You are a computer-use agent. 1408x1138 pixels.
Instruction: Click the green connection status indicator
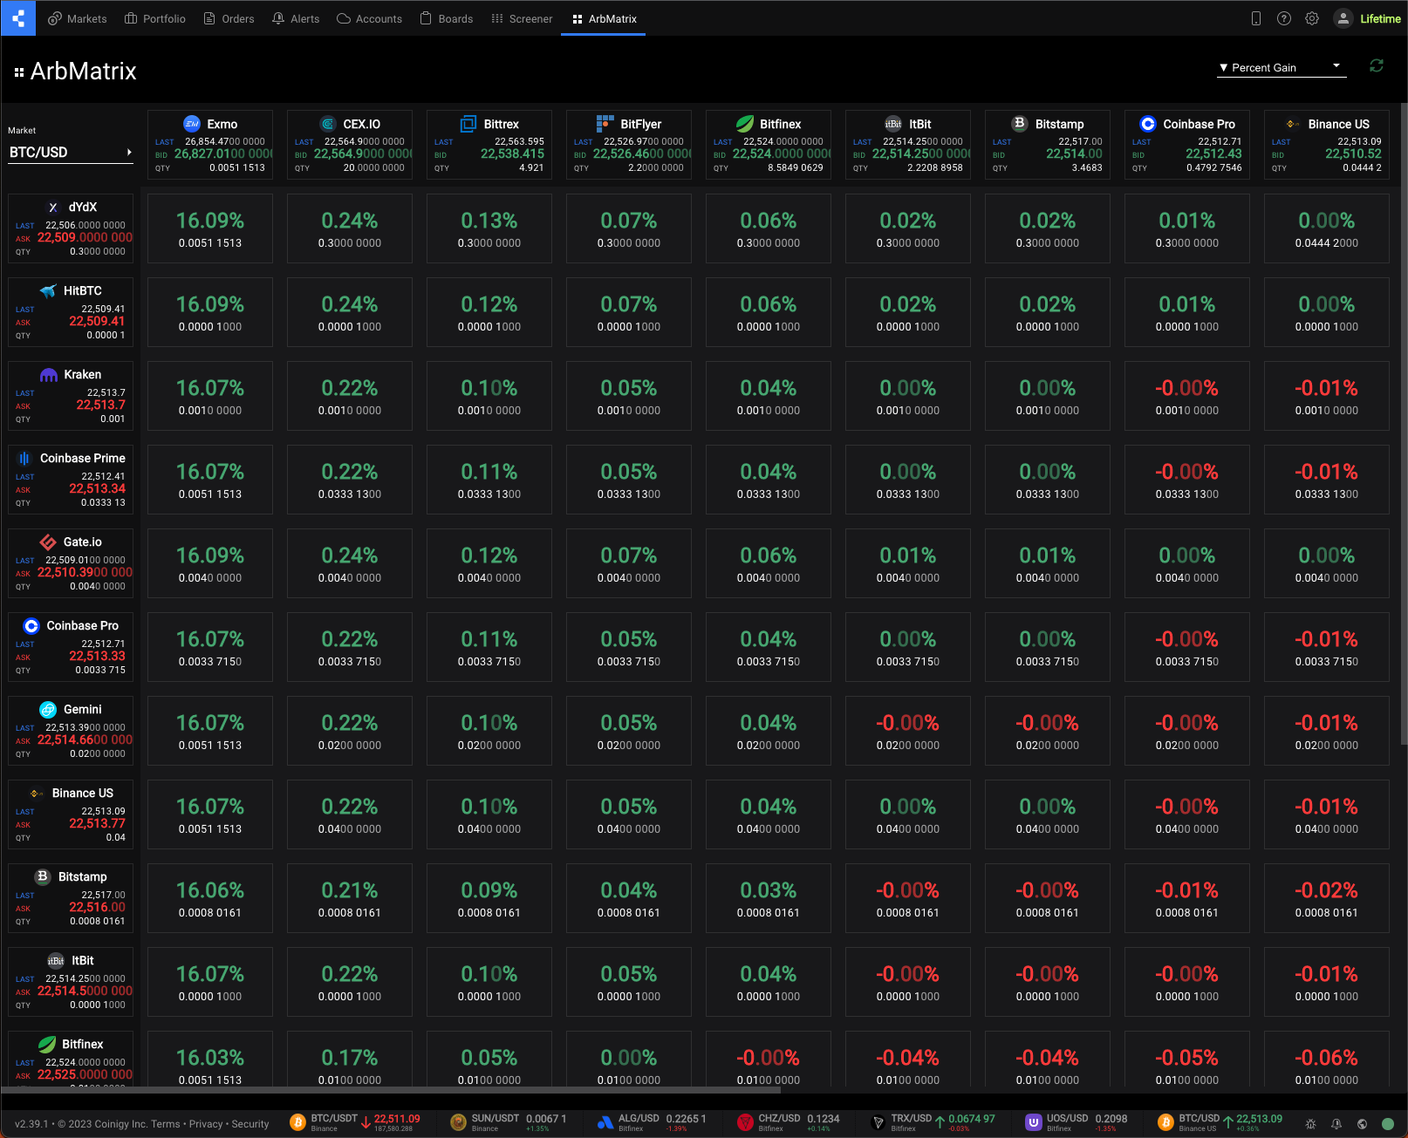coord(1388,1124)
